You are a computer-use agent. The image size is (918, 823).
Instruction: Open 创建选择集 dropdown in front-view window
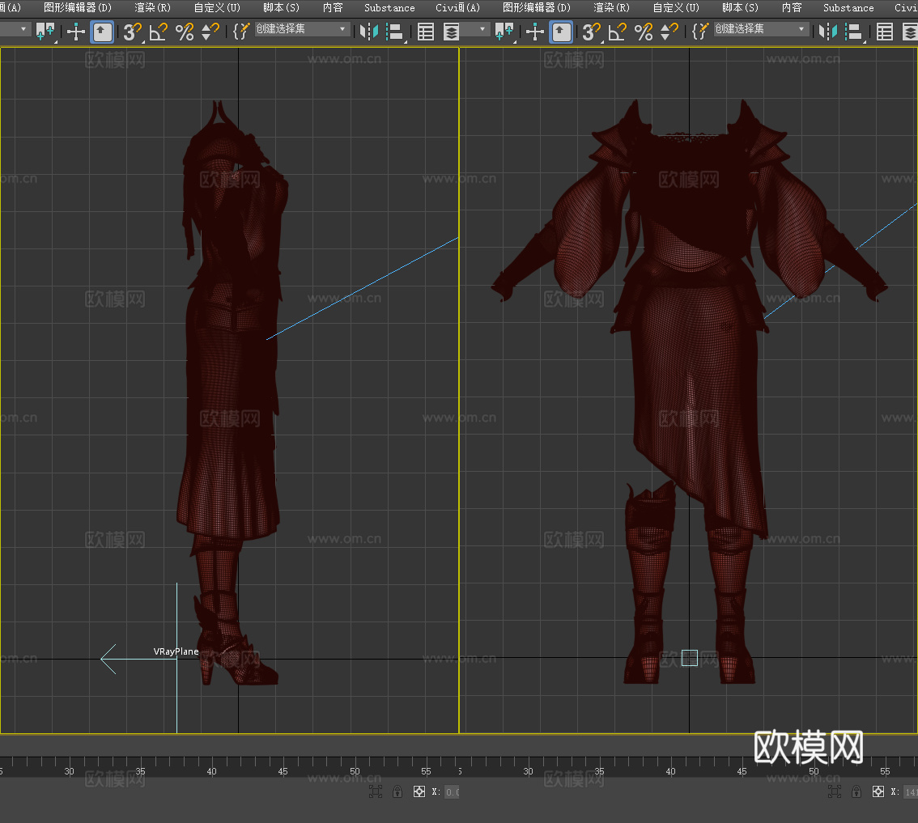[x=761, y=29]
